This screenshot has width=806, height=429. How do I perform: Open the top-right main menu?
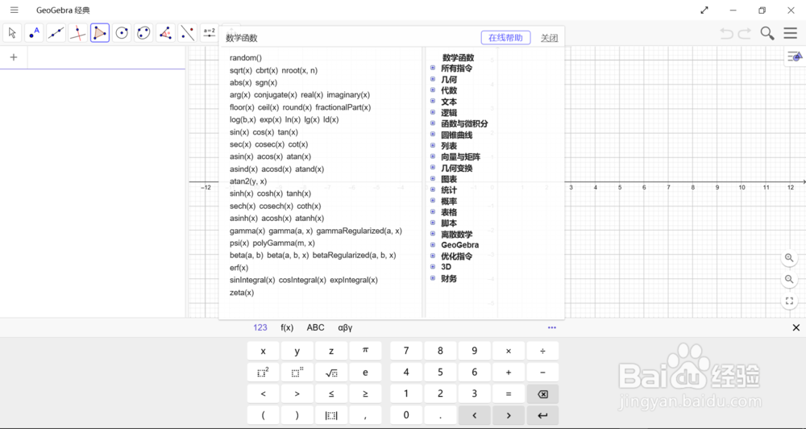[791, 33]
